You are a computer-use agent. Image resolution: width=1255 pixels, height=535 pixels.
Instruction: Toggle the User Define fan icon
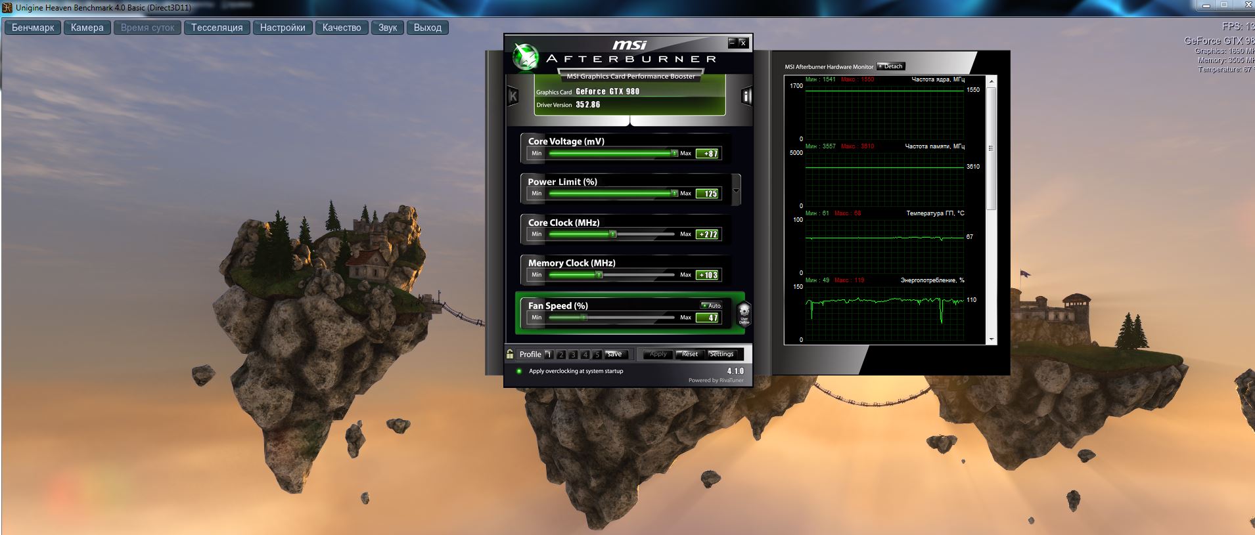[x=744, y=314]
